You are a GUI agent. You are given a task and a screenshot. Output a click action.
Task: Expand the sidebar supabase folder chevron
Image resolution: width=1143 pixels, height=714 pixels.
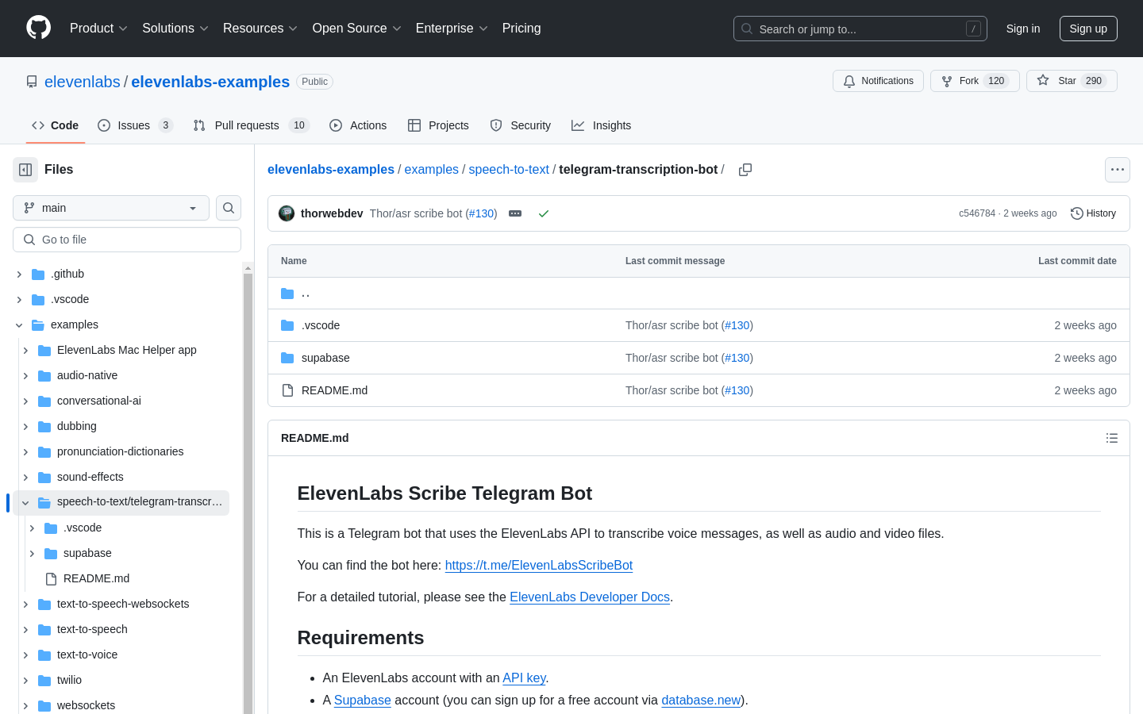pos(32,553)
